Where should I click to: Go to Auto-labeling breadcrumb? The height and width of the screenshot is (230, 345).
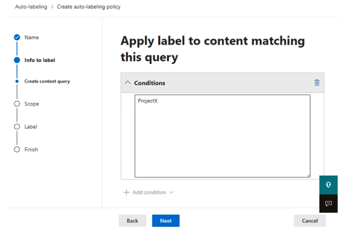click(31, 7)
